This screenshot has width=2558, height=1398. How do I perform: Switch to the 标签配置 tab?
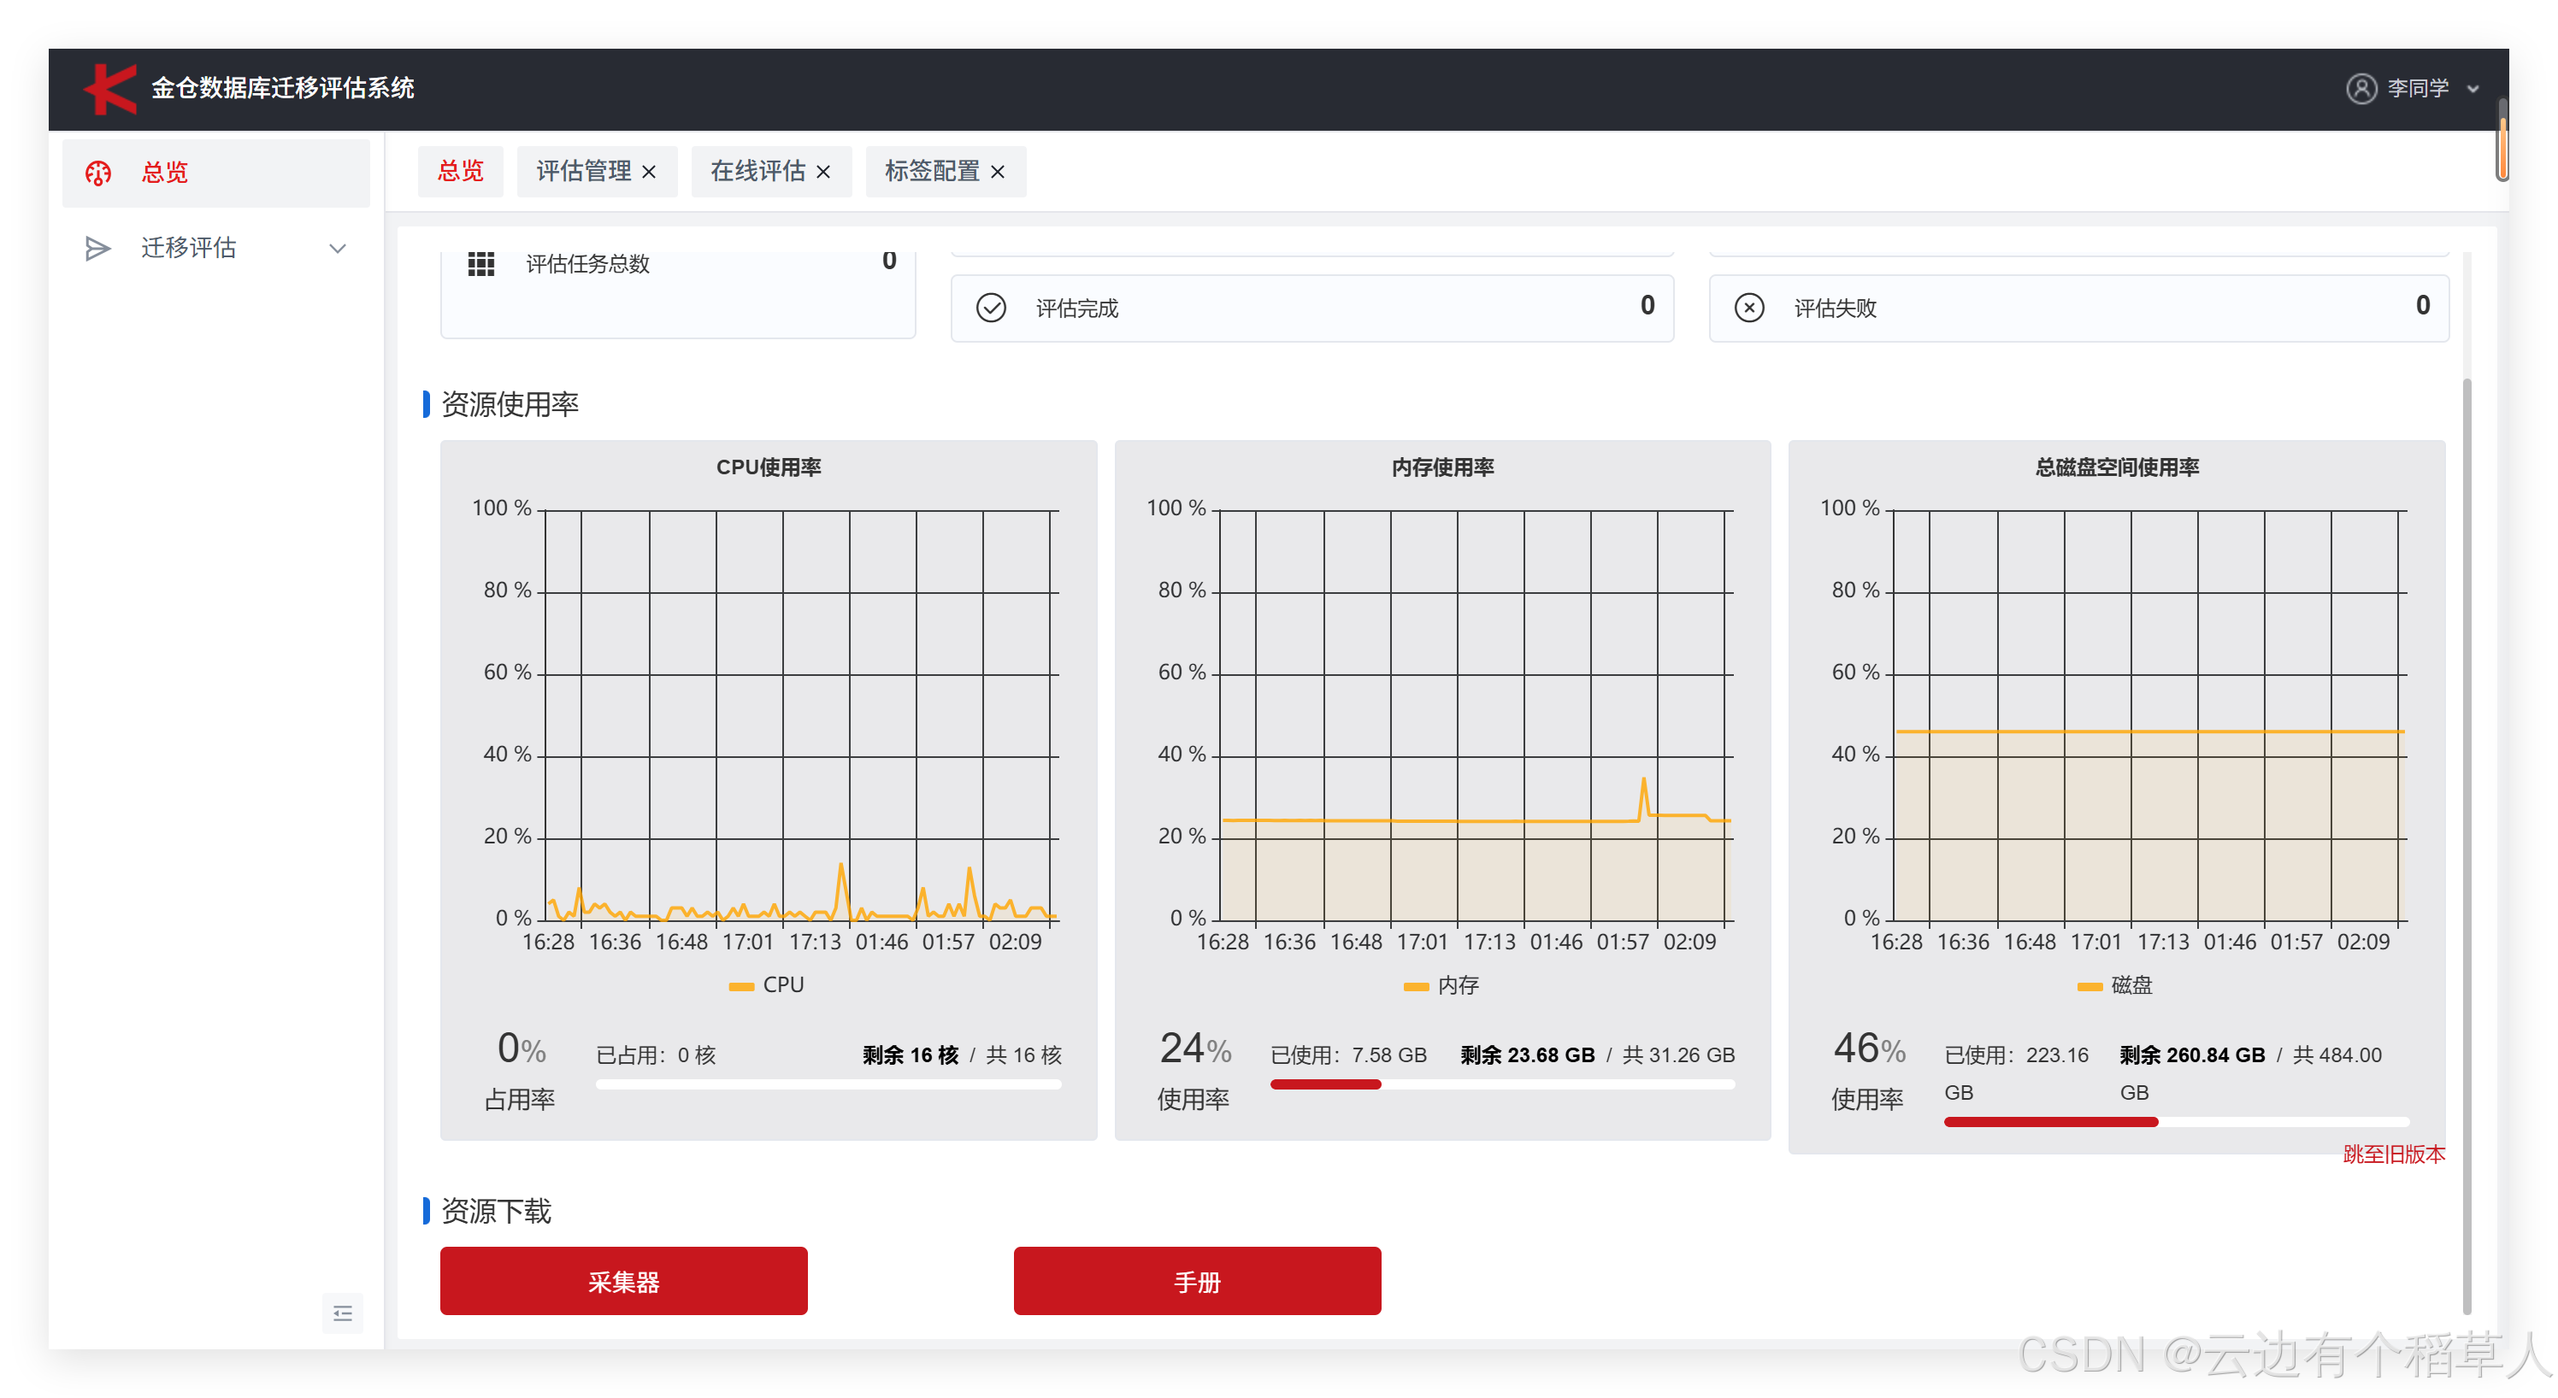(931, 171)
